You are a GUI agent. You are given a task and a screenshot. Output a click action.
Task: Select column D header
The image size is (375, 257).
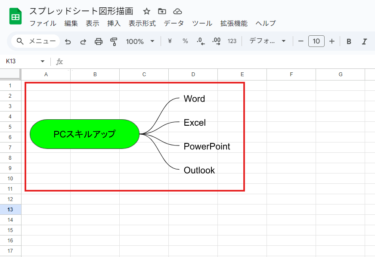point(193,74)
